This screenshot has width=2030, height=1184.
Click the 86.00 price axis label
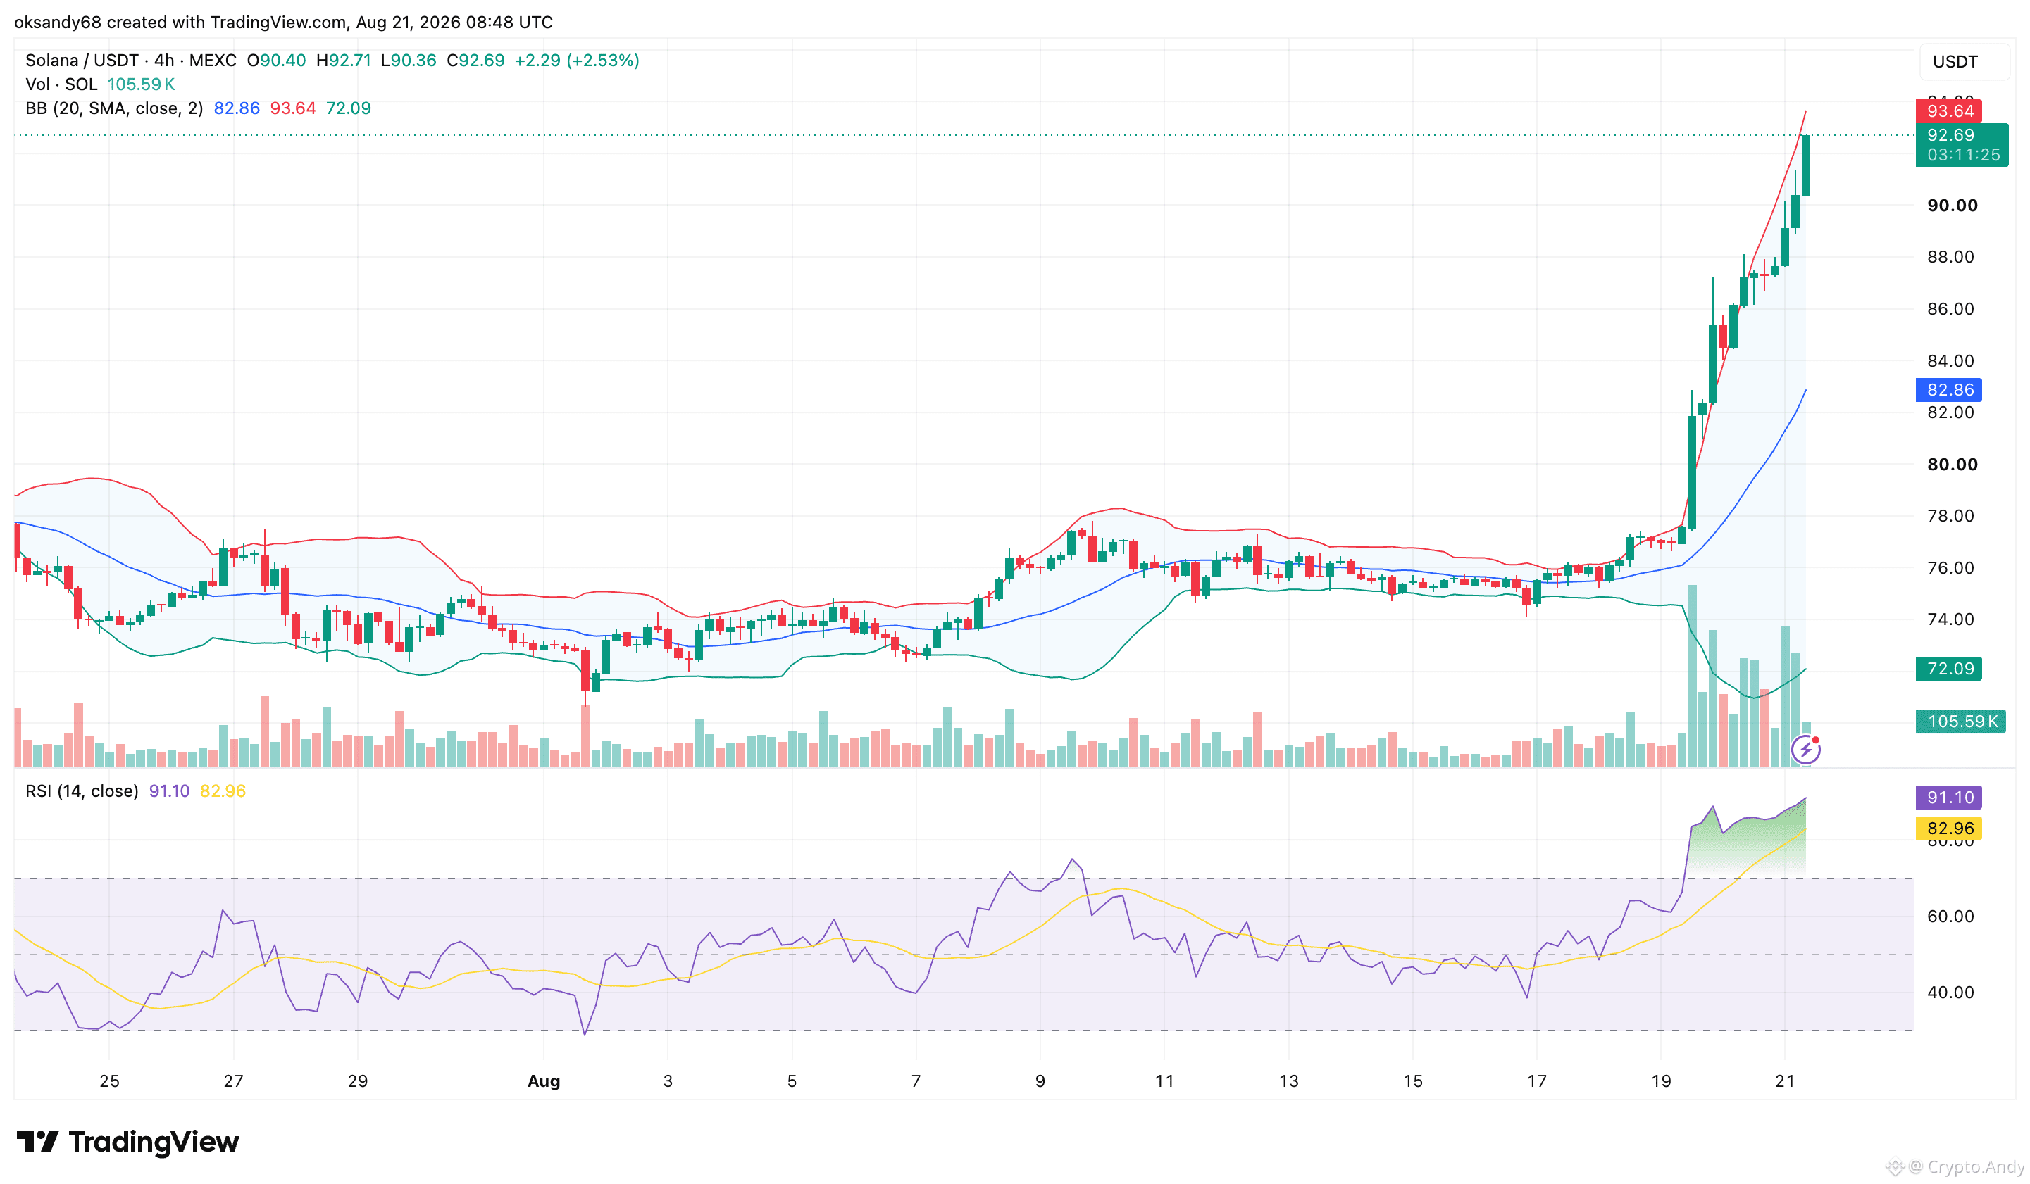1950,308
